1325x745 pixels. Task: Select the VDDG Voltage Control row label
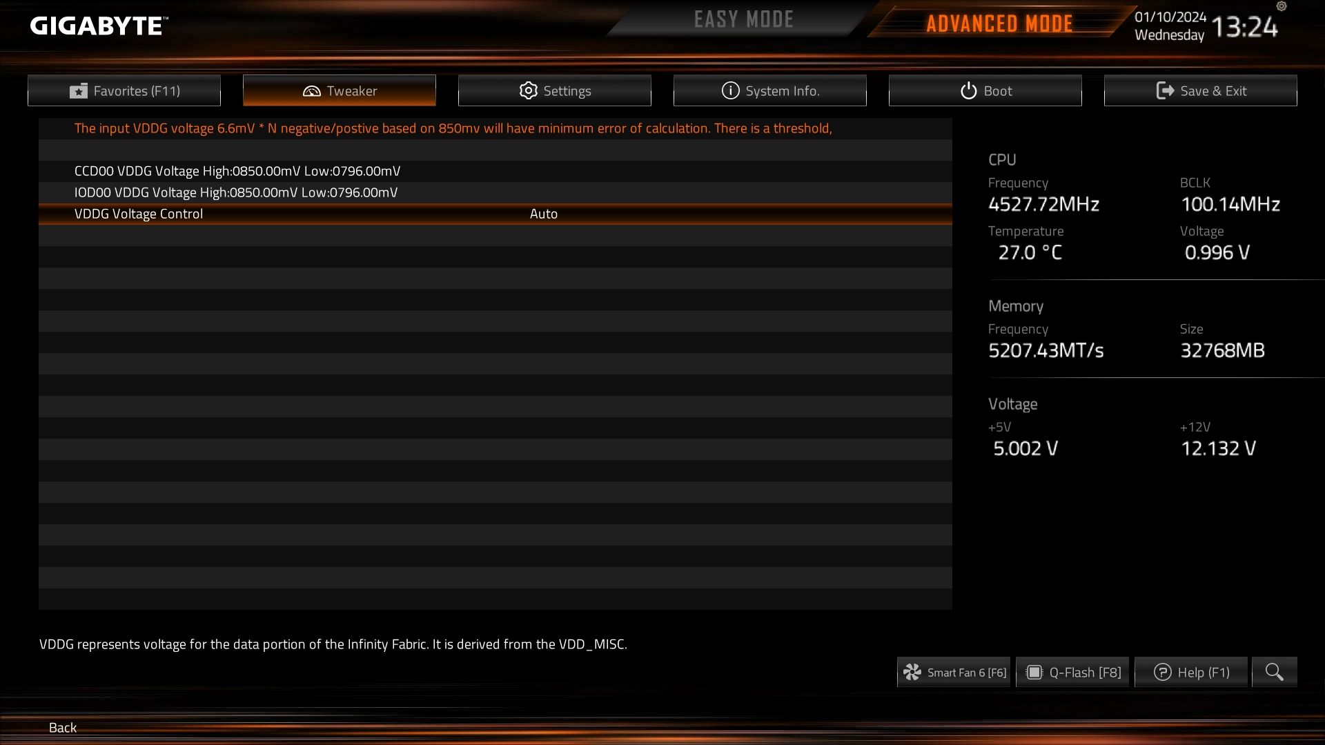139,214
